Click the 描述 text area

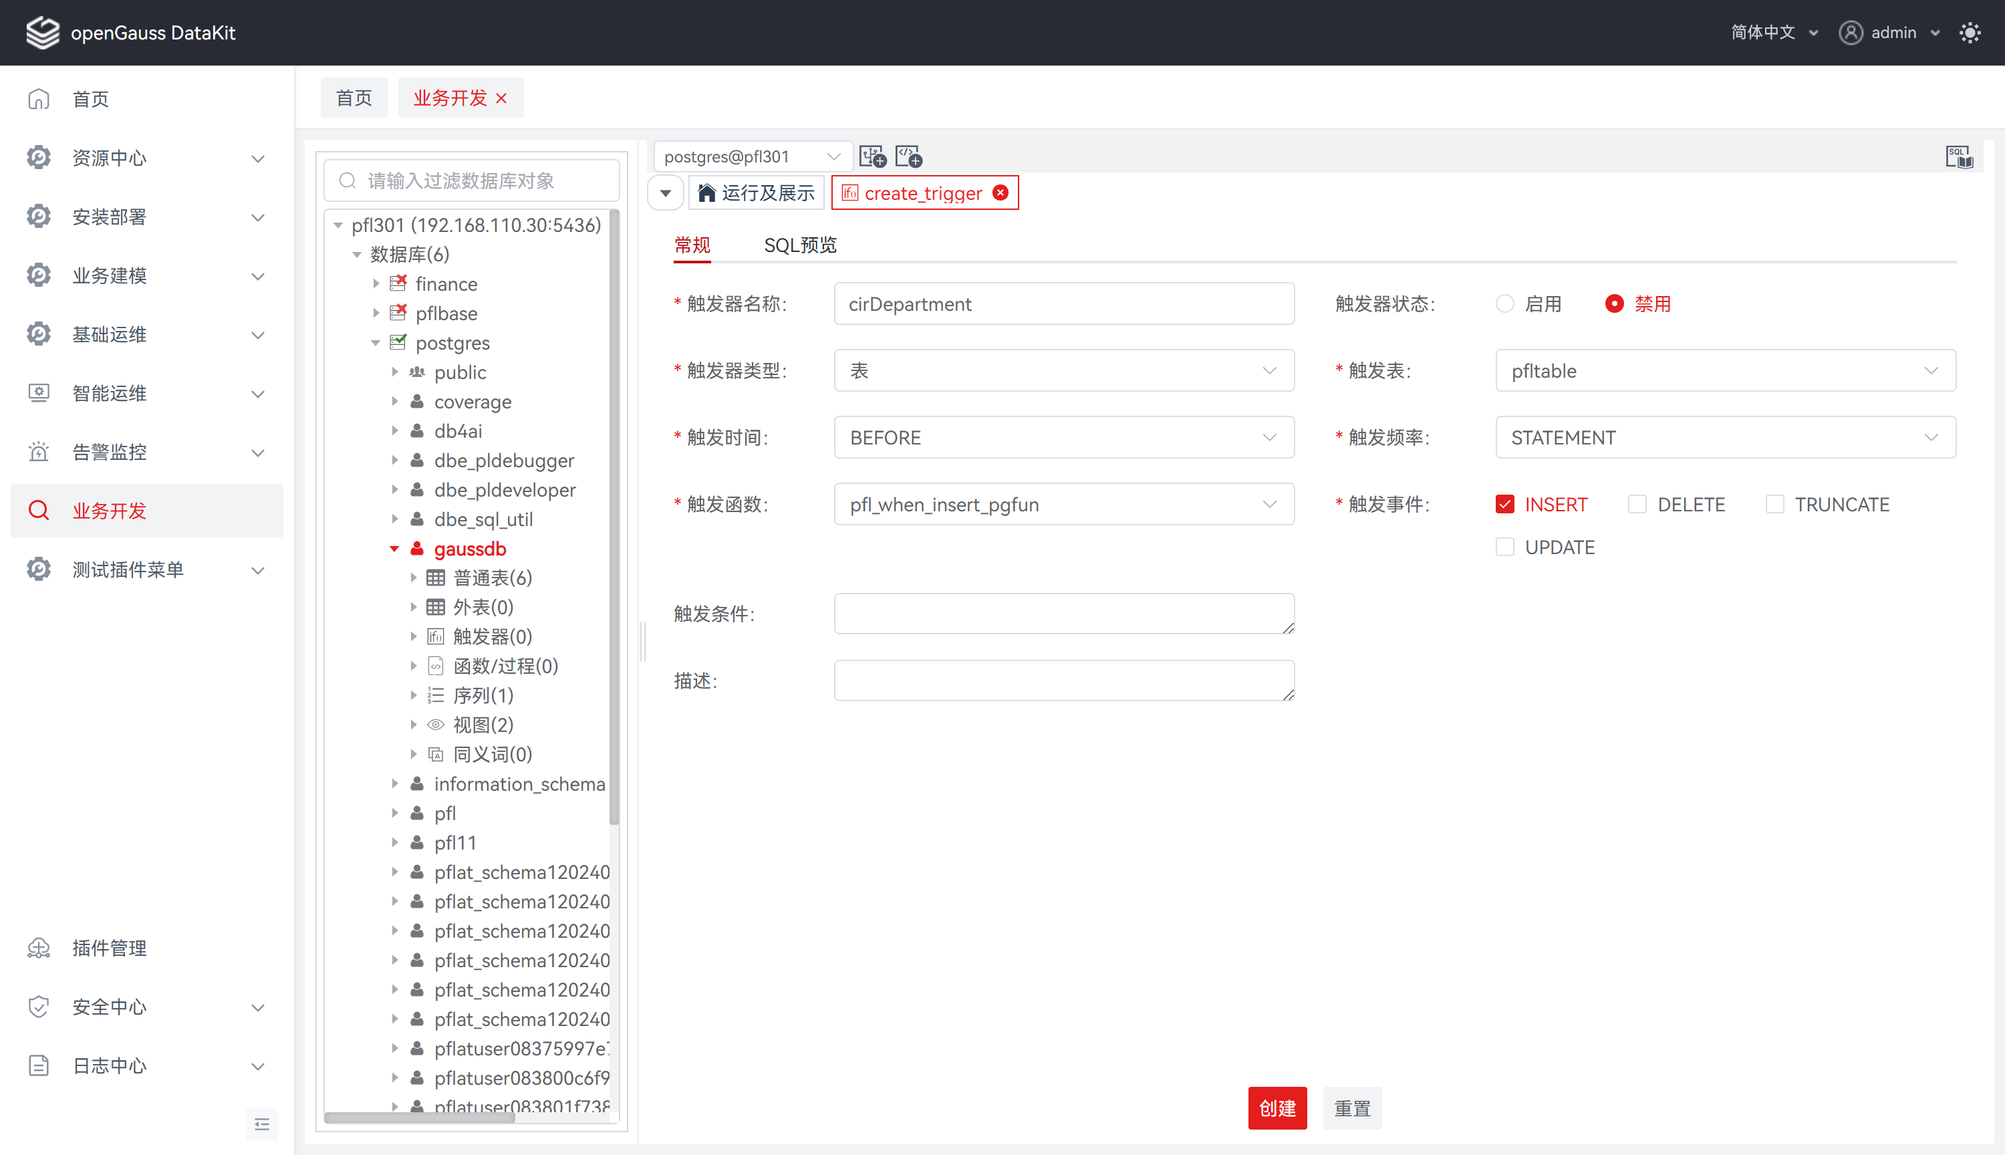pyautogui.click(x=1063, y=680)
